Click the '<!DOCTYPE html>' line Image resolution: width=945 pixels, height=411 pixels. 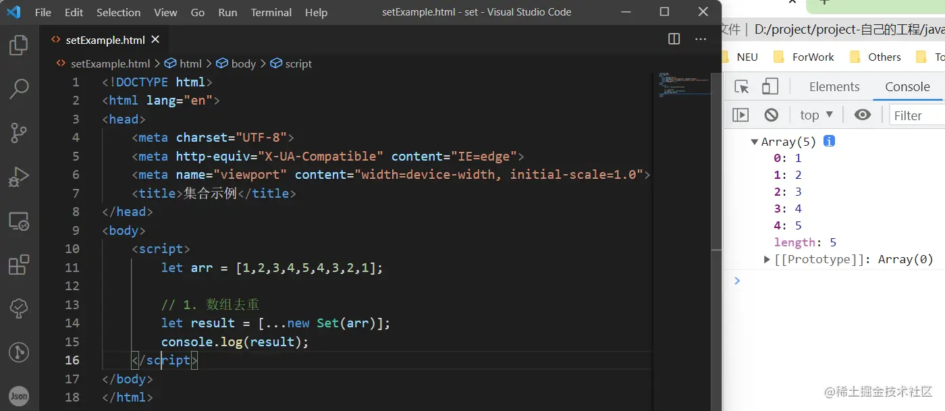[157, 82]
